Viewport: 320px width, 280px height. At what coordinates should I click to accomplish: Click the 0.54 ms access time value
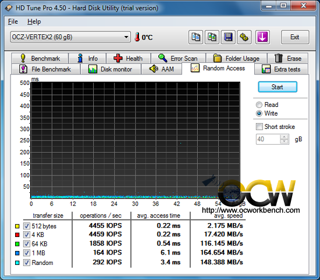[x=169, y=243]
